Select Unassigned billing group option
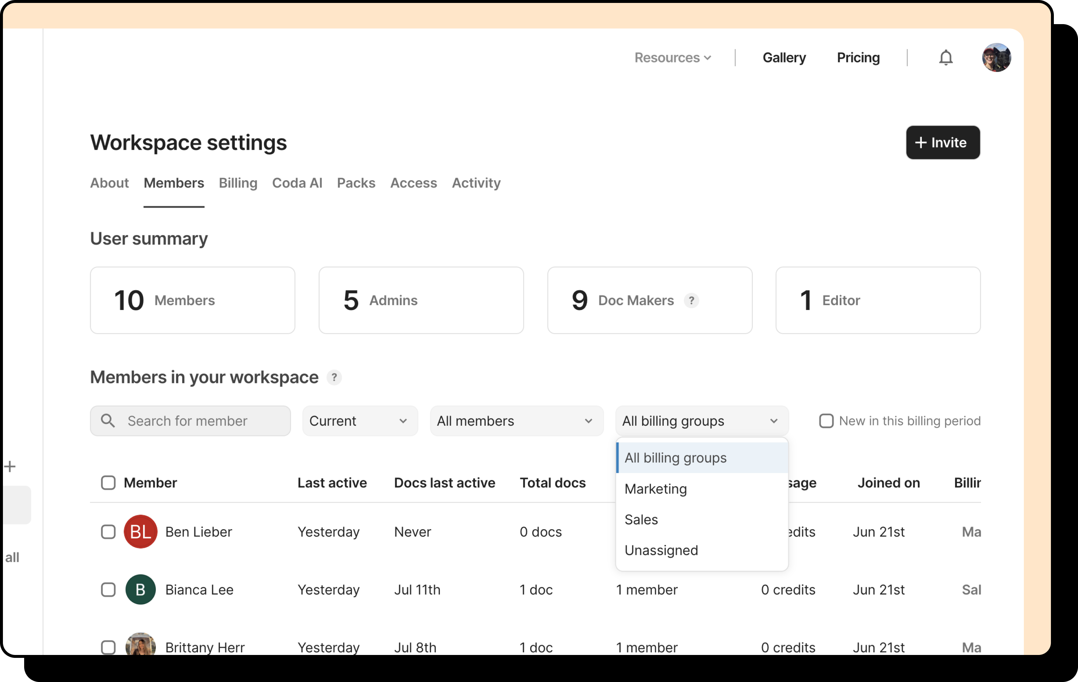The height and width of the screenshot is (682, 1078). (661, 550)
